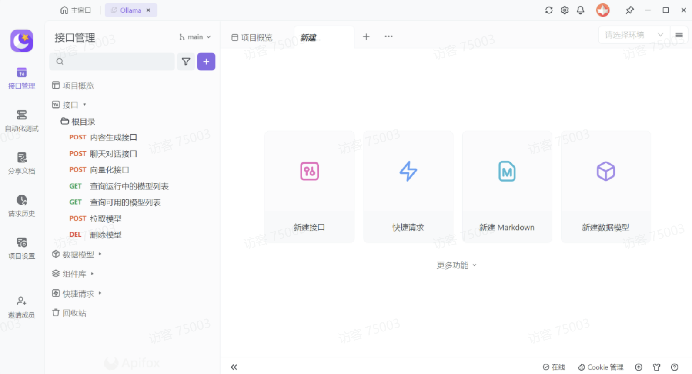Expand the 组件库 tree section
Viewport: 692px width, 374px height.
(92, 274)
